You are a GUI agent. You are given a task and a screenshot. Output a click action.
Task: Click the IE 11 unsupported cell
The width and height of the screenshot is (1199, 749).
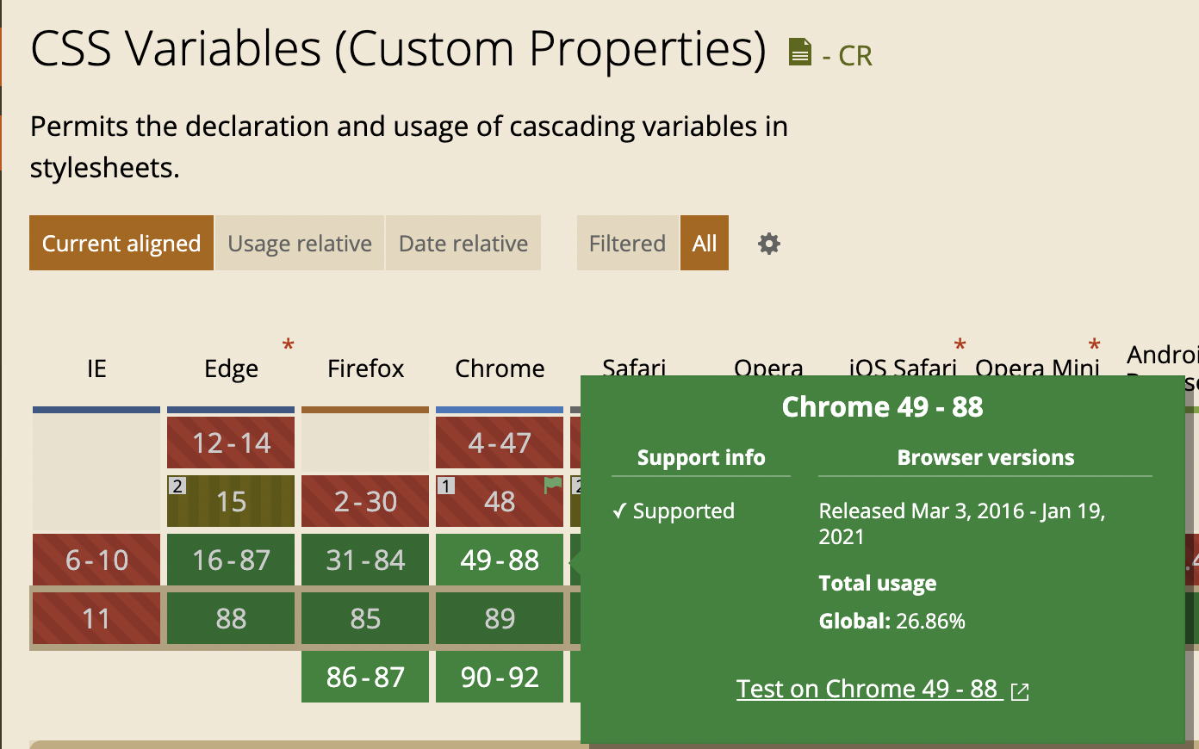96,619
